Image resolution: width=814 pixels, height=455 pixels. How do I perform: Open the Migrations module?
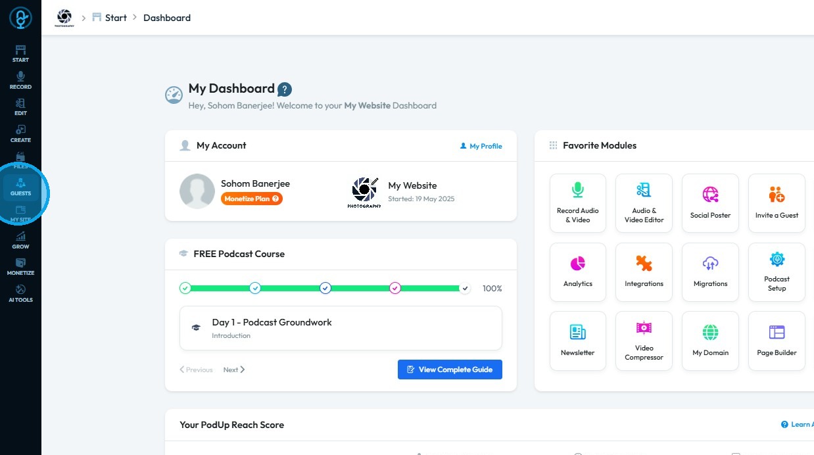(x=710, y=272)
